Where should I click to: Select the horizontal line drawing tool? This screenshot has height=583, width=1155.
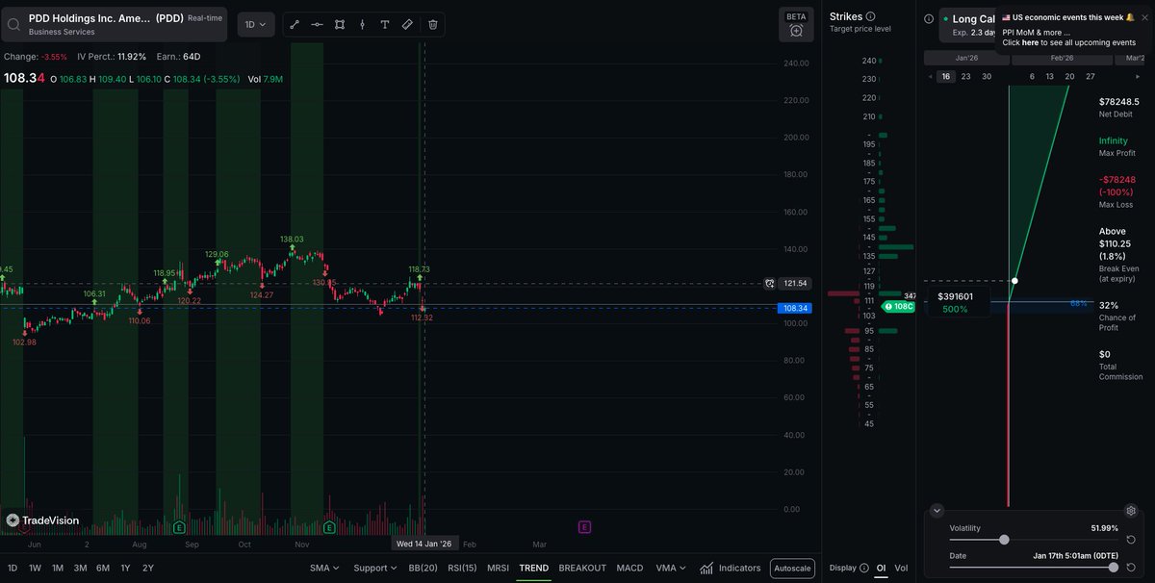tap(317, 24)
